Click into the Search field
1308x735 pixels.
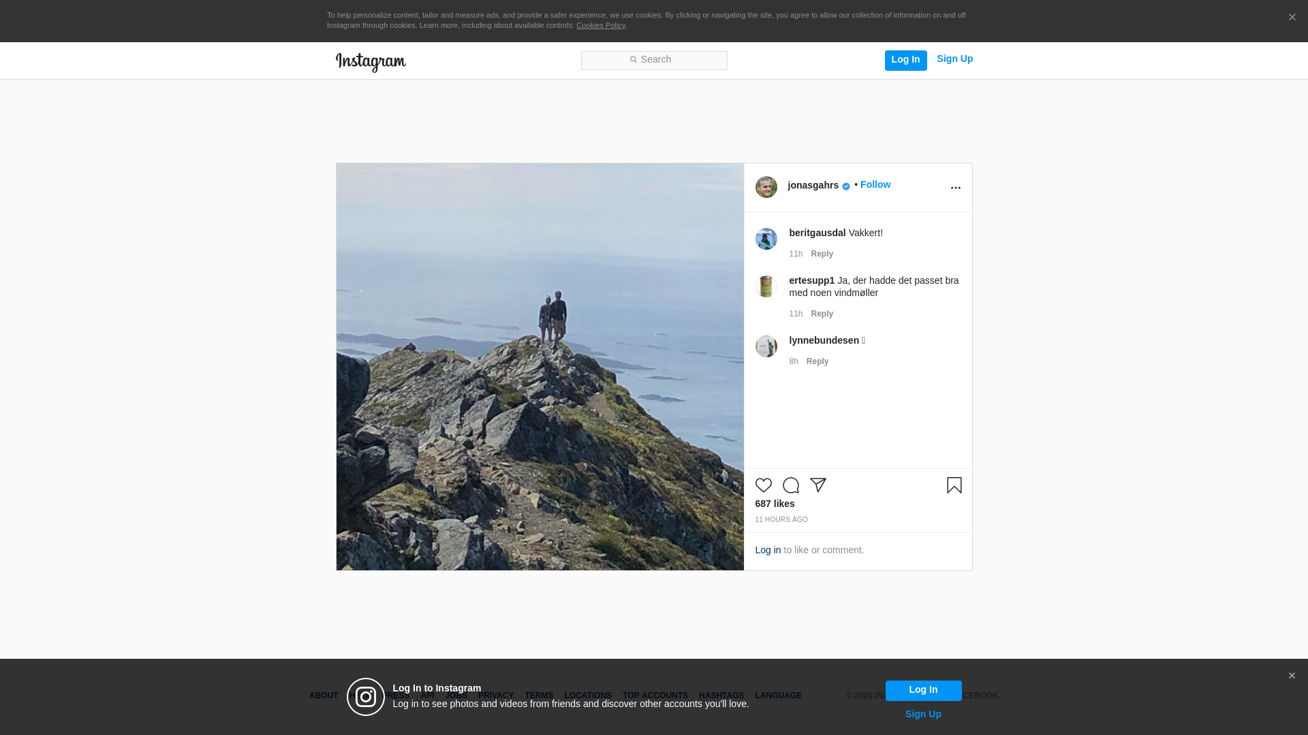(654, 61)
